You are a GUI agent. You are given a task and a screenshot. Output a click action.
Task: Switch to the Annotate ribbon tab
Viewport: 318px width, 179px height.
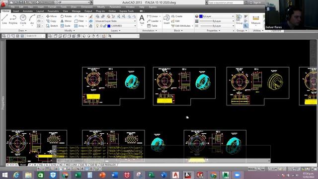click(28, 11)
